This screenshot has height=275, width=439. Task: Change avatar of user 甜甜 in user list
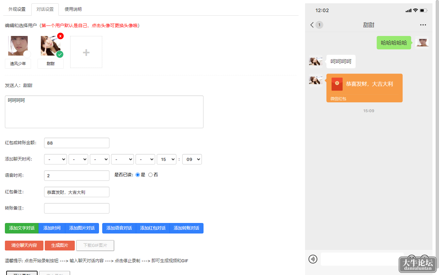coord(51,46)
